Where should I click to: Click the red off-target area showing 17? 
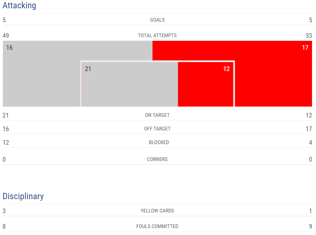(x=273, y=73)
